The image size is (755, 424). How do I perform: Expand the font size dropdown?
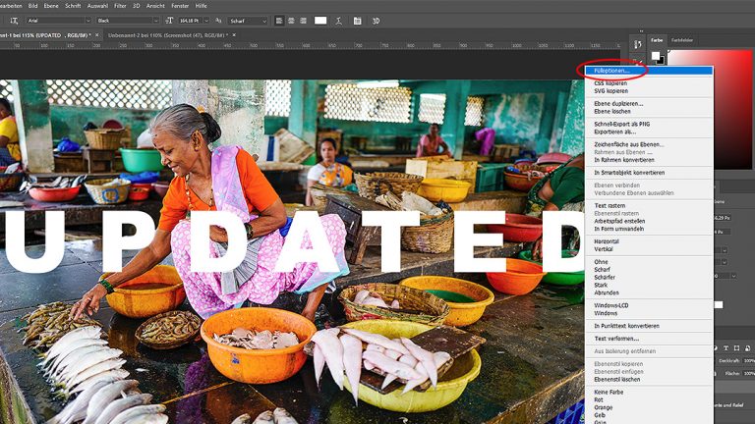pyautogui.click(x=206, y=21)
